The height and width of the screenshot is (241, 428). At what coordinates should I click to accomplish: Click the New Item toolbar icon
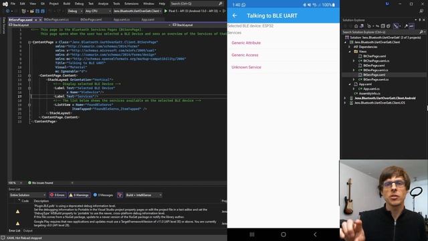(x=24, y=11)
